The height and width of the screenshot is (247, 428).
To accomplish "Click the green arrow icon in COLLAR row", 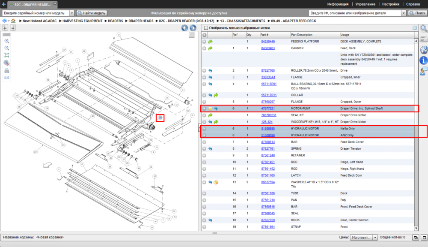I will click(216, 95).
